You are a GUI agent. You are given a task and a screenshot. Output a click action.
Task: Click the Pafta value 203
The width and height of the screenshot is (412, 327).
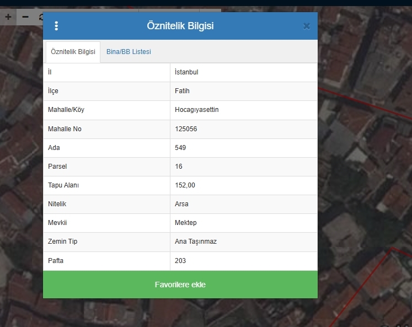180,261
